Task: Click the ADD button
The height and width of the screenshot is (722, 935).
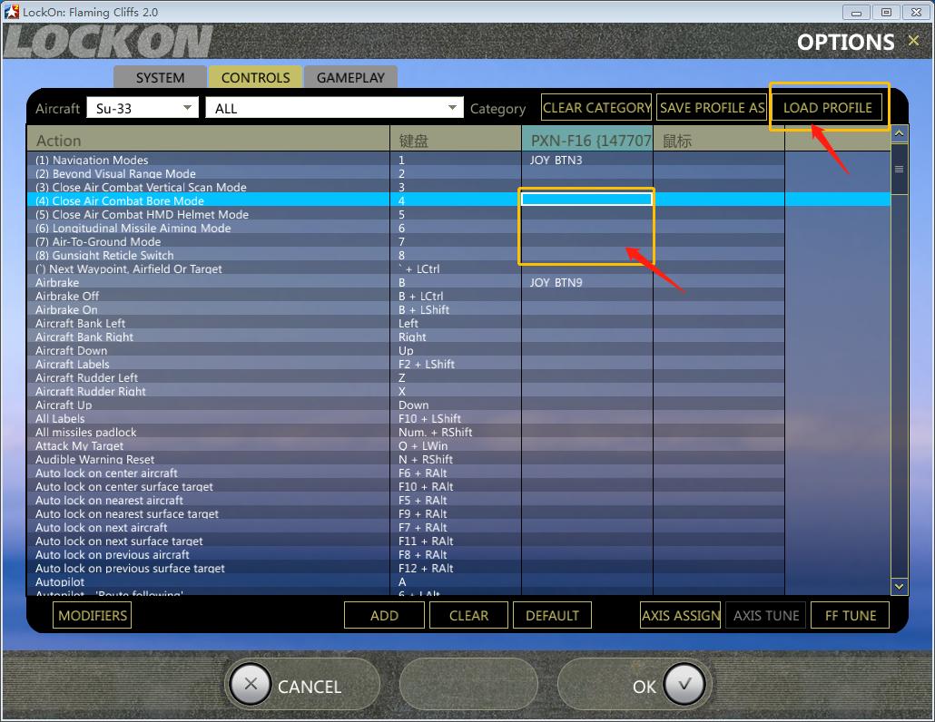Action: [x=384, y=615]
